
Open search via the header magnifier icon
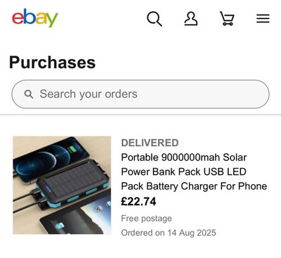[155, 19]
